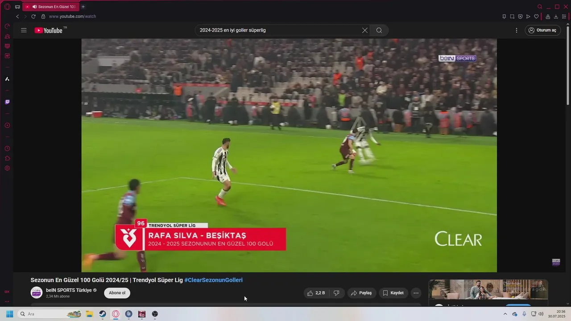Show hidden system tray icons chevron
The height and width of the screenshot is (321, 571).
coord(505,314)
